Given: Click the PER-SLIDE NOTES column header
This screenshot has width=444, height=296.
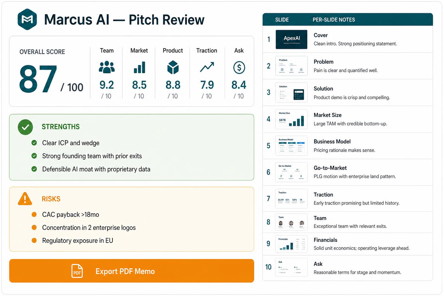Looking at the screenshot, I should [334, 20].
